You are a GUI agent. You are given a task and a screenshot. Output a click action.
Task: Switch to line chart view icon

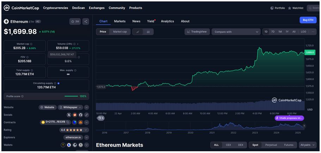tap(138, 32)
